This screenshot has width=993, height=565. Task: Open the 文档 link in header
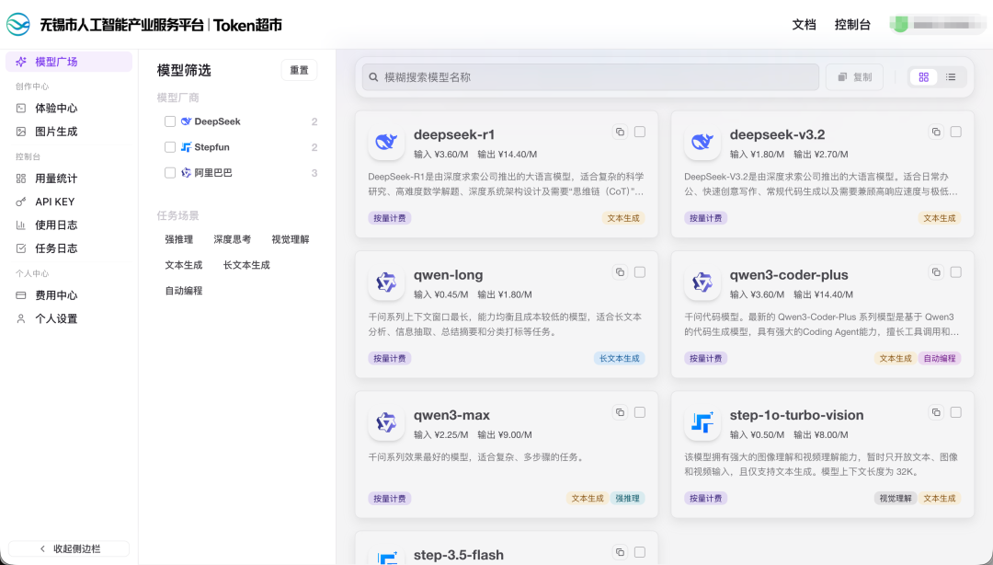click(804, 25)
